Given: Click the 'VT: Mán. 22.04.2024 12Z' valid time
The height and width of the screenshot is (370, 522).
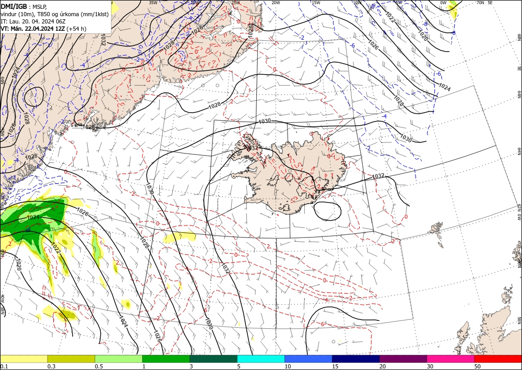Looking at the screenshot, I should point(32,29).
